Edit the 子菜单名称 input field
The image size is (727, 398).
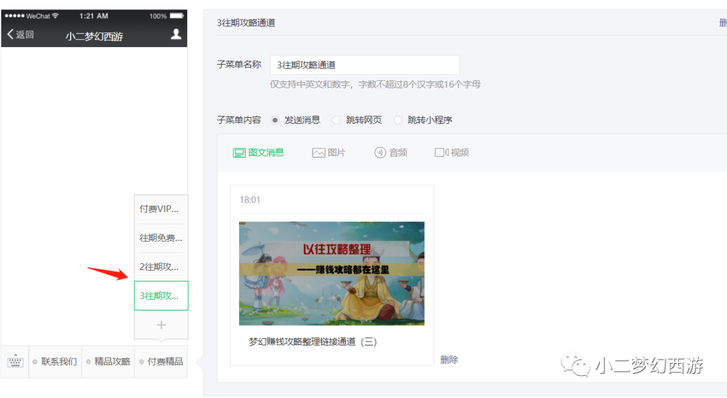click(x=365, y=65)
